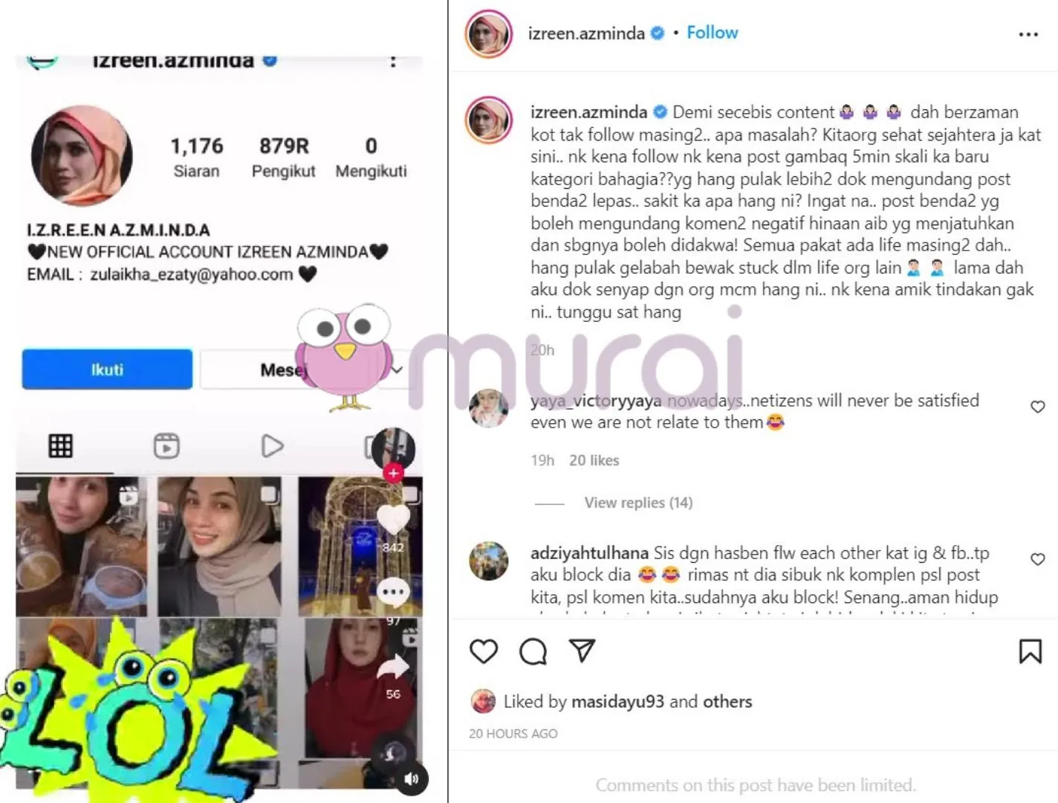Switch to the grid posts tab
This screenshot has width=1058, height=803.
[x=60, y=446]
